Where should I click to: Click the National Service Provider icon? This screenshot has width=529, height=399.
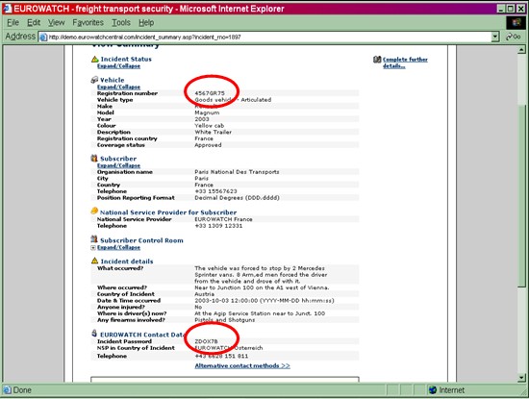[x=94, y=211]
